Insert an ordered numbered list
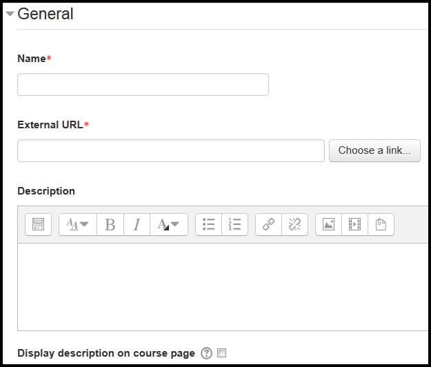 234,224
